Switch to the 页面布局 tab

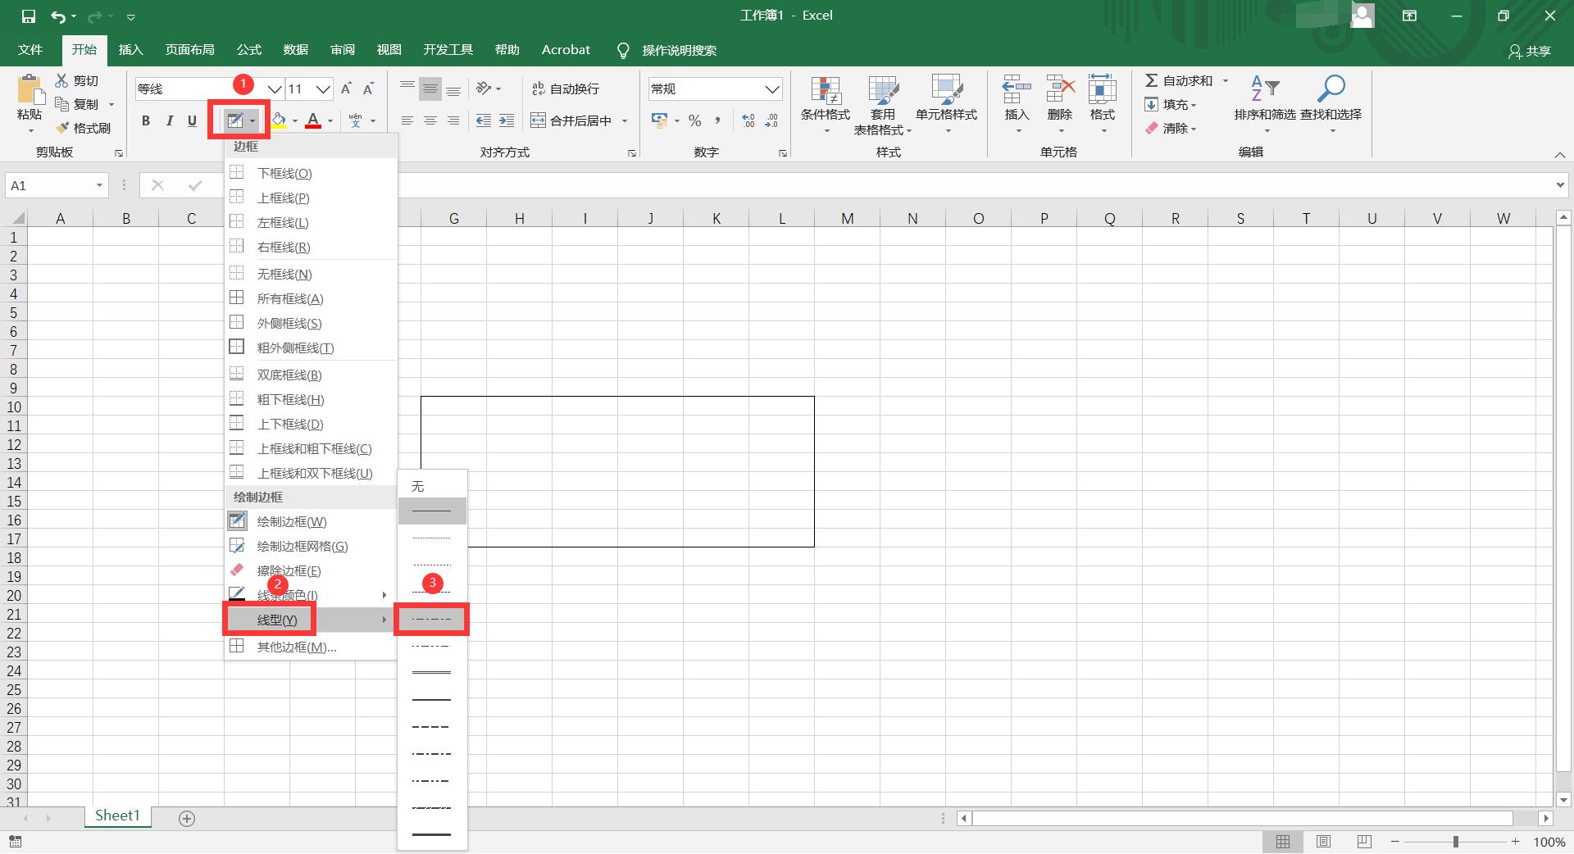tap(189, 50)
